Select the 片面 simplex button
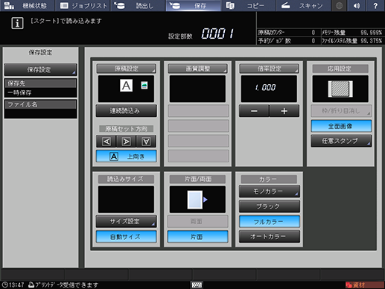 pyautogui.click(x=197, y=237)
